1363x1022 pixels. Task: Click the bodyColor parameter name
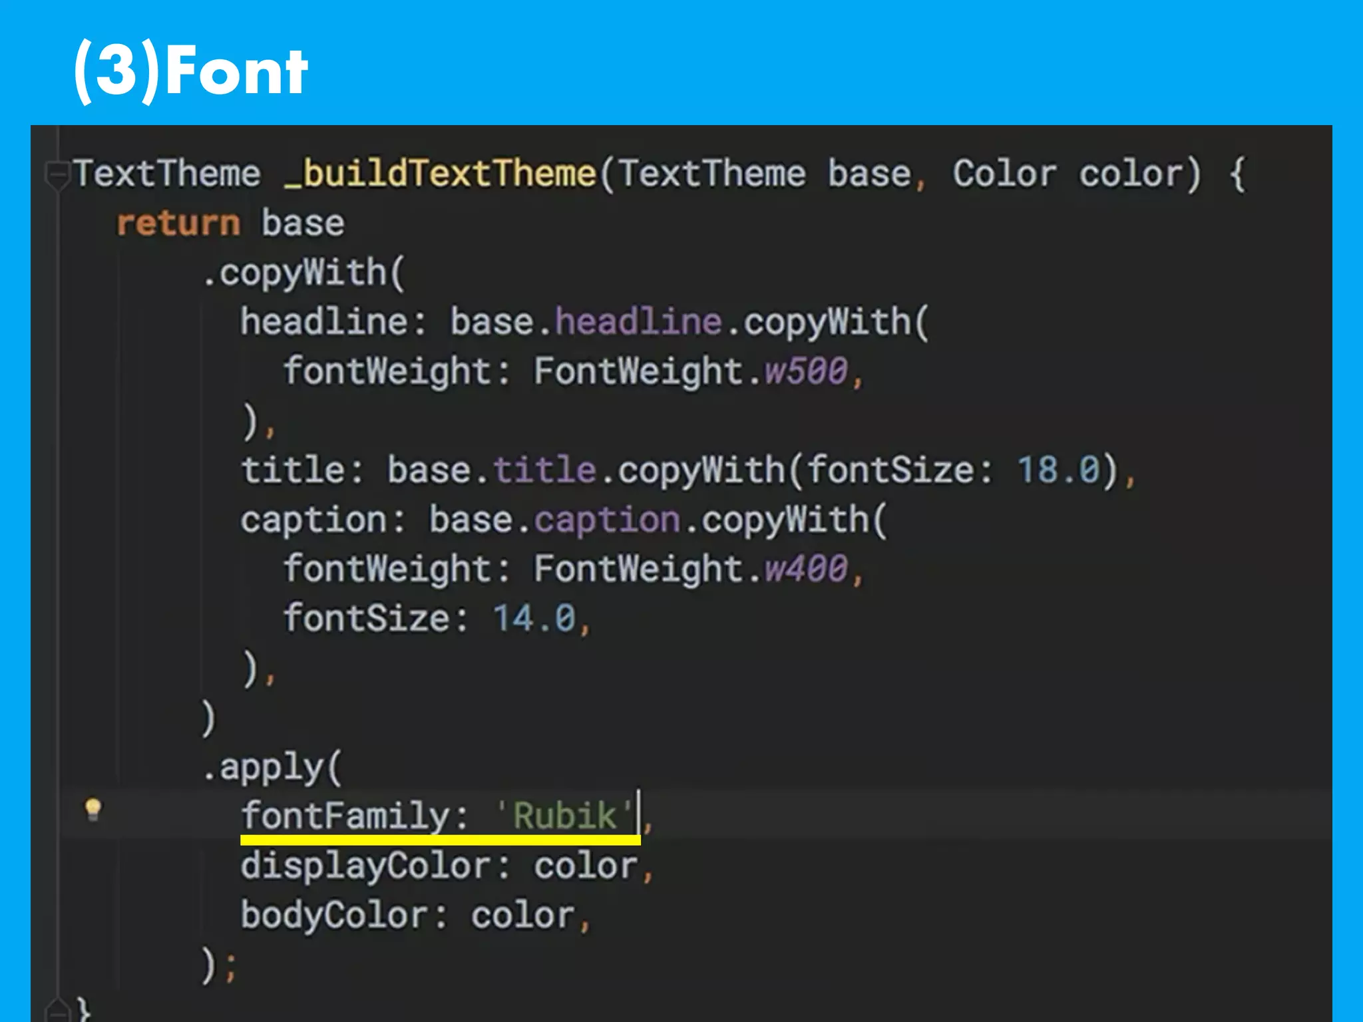333,915
